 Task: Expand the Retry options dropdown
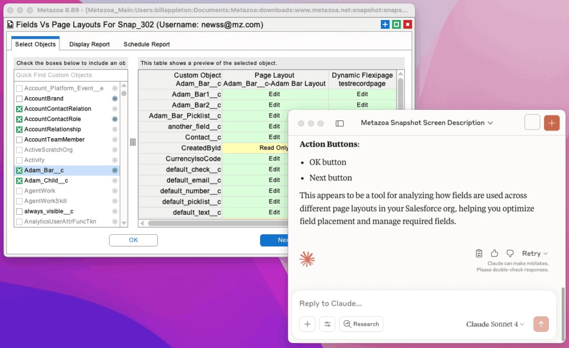pyautogui.click(x=535, y=254)
